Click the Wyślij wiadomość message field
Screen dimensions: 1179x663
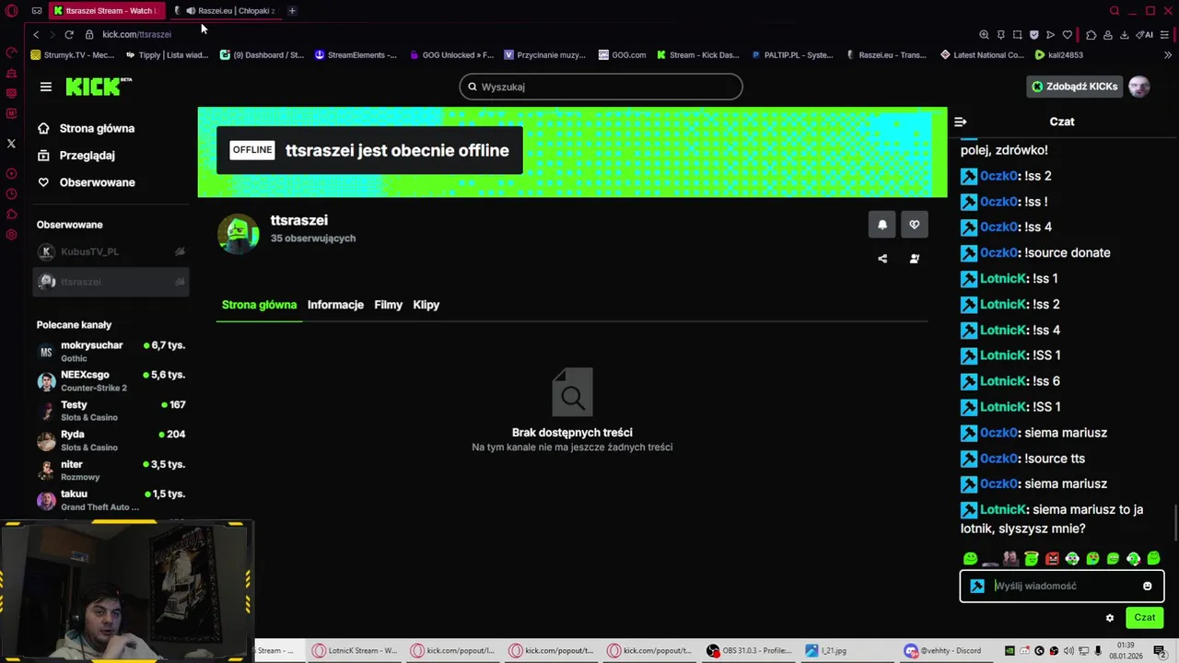click(1062, 586)
